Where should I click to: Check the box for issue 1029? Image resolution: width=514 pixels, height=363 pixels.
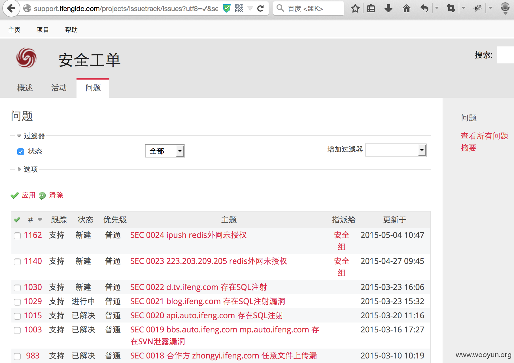point(17,302)
